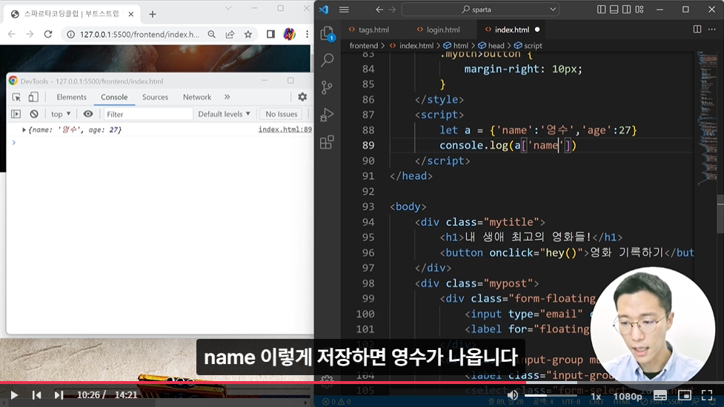Open top context dropdown
This screenshot has height=407, width=724.
(61, 114)
